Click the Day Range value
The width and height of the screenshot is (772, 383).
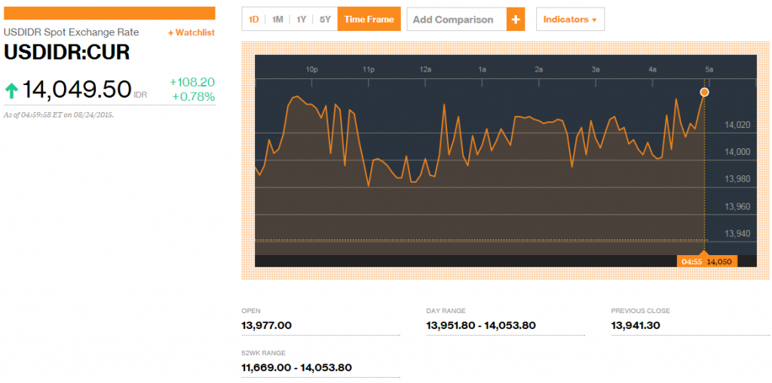tap(480, 326)
